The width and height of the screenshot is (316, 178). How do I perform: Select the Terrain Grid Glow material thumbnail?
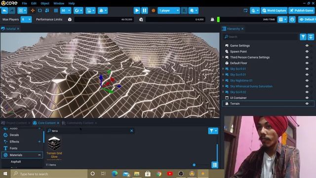tap(54, 144)
